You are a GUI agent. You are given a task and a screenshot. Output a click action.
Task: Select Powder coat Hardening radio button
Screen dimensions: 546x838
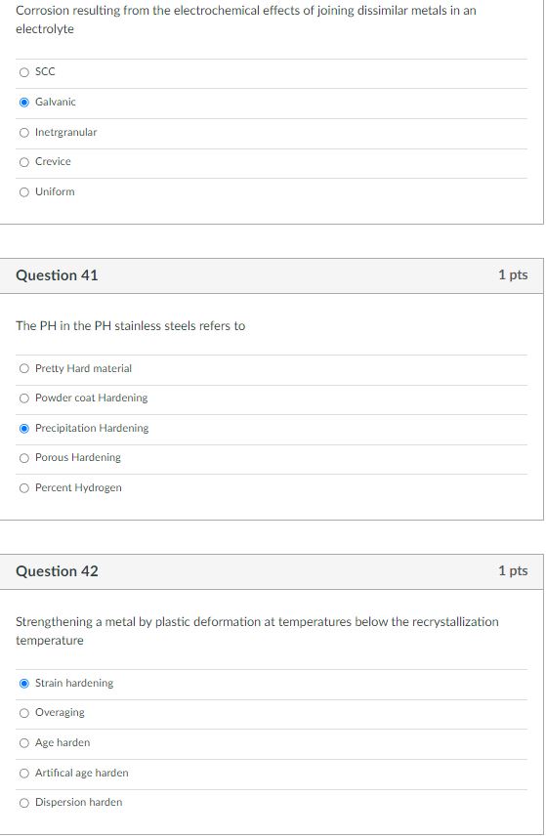pyautogui.click(x=24, y=398)
